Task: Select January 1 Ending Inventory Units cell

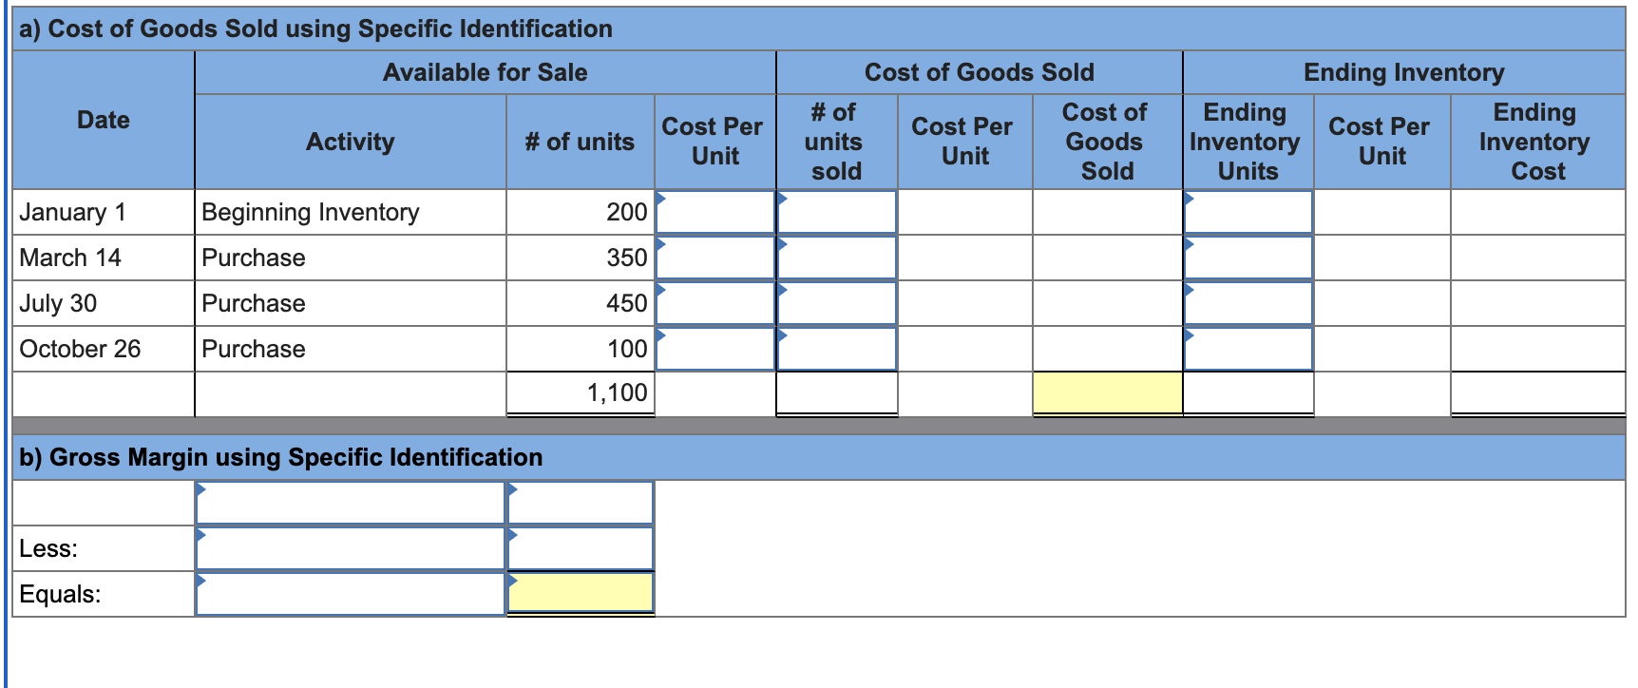Action: [x=1248, y=212]
